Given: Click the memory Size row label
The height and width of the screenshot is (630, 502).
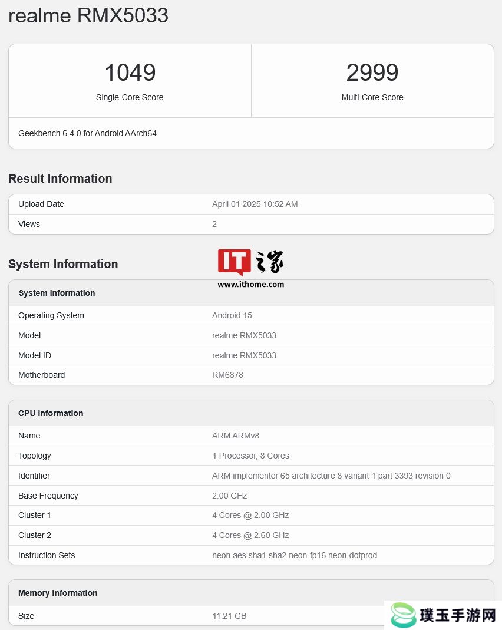Looking at the screenshot, I should click(x=26, y=616).
